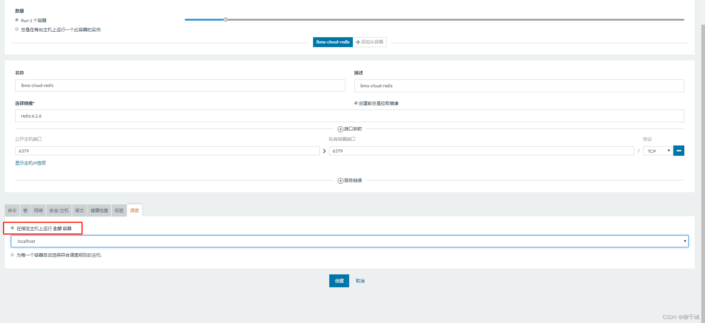The height and width of the screenshot is (323, 705).
Task: Click the container count slider handle
Action: pyautogui.click(x=226, y=20)
